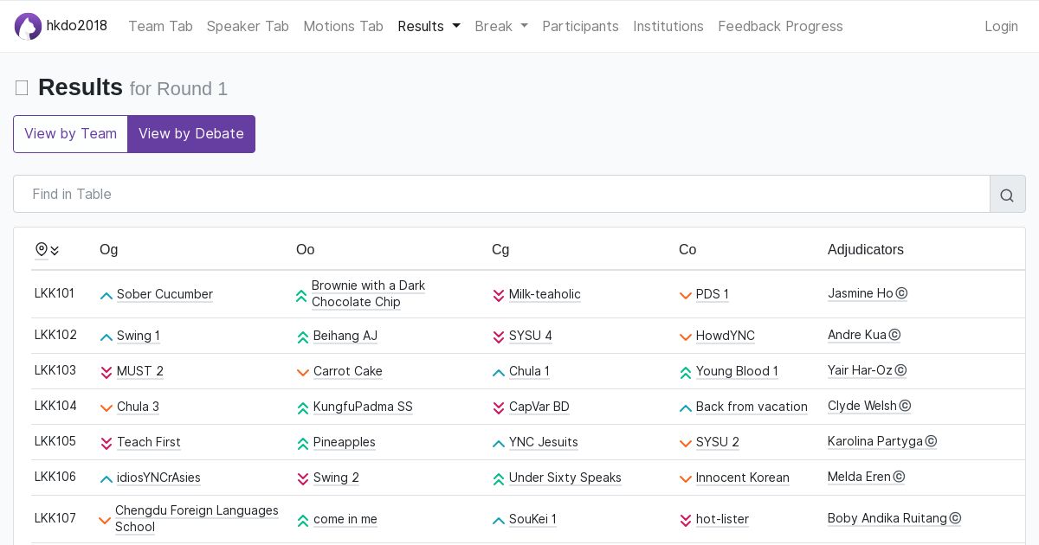Sort table by Og column header
This screenshot has height=545, width=1039.
pos(109,249)
